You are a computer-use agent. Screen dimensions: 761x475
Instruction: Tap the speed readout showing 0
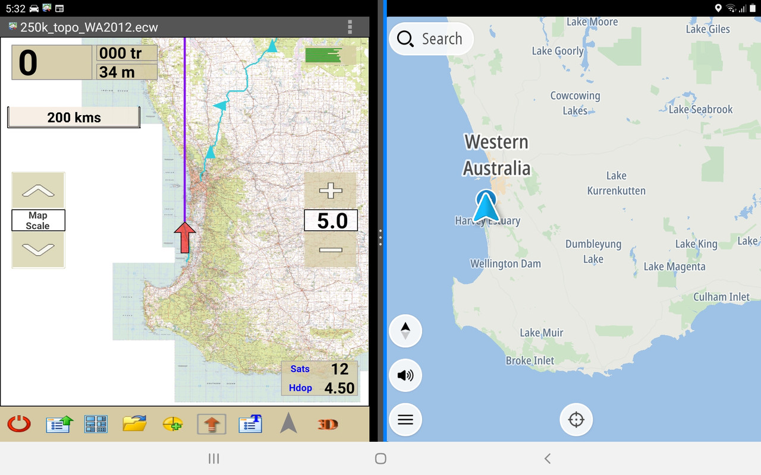(x=52, y=62)
